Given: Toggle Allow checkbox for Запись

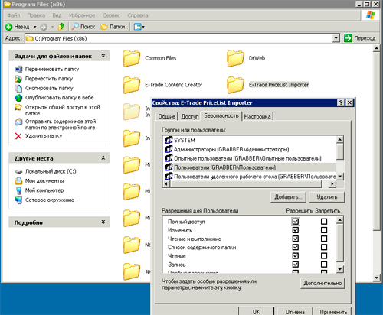Looking at the screenshot, I should click(x=296, y=265).
